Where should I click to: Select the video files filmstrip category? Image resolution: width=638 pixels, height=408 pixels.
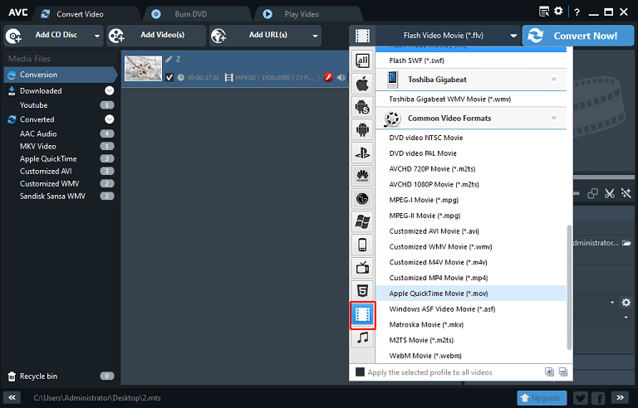(362, 314)
